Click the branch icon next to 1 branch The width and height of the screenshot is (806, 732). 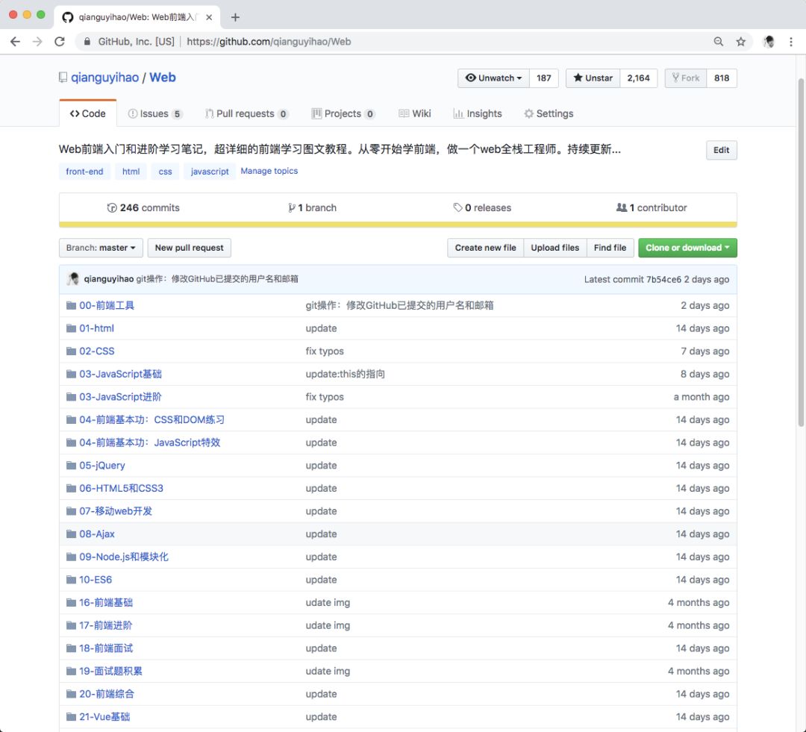tap(292, 207)
